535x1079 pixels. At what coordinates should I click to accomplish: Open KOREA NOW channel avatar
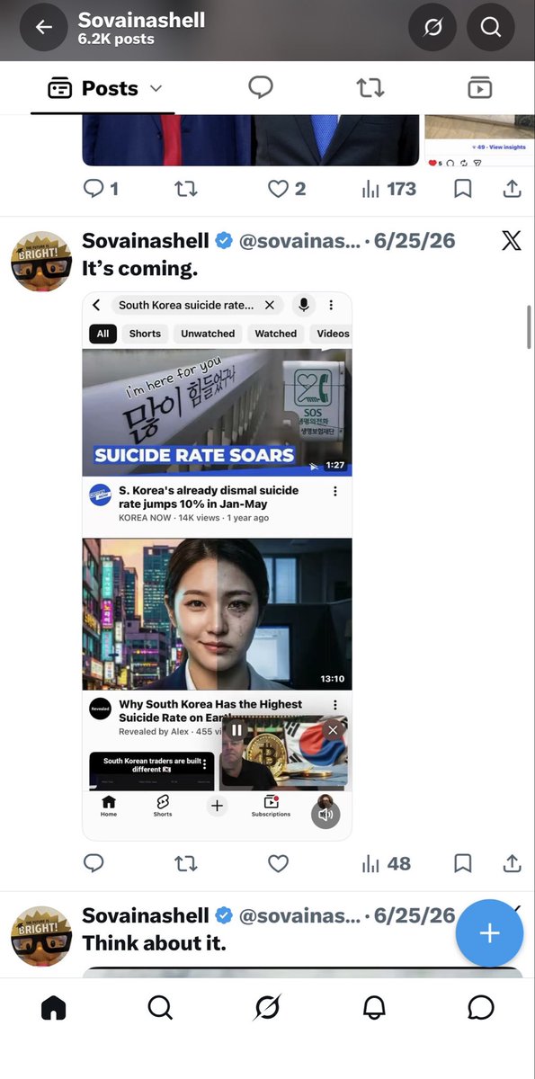pos(100,495)
